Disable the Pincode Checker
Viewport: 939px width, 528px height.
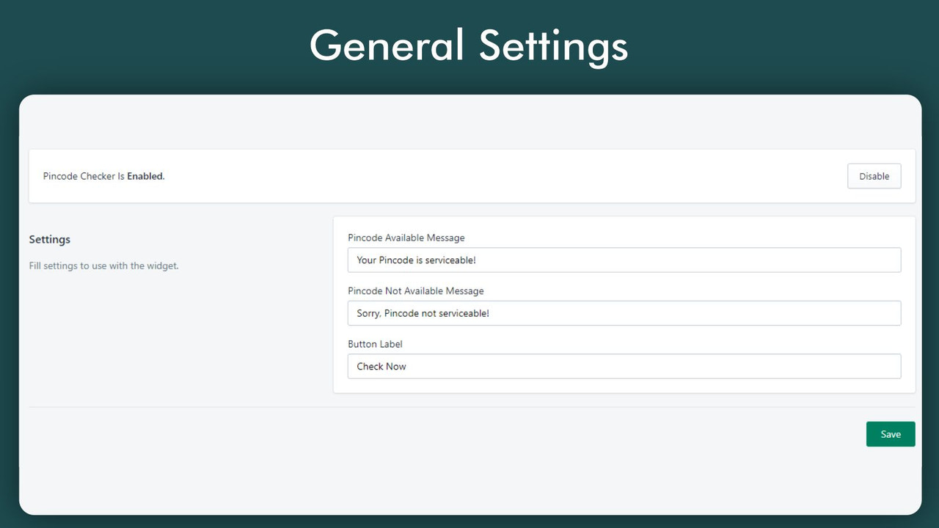pyautogui.click(x=874, y=176)
